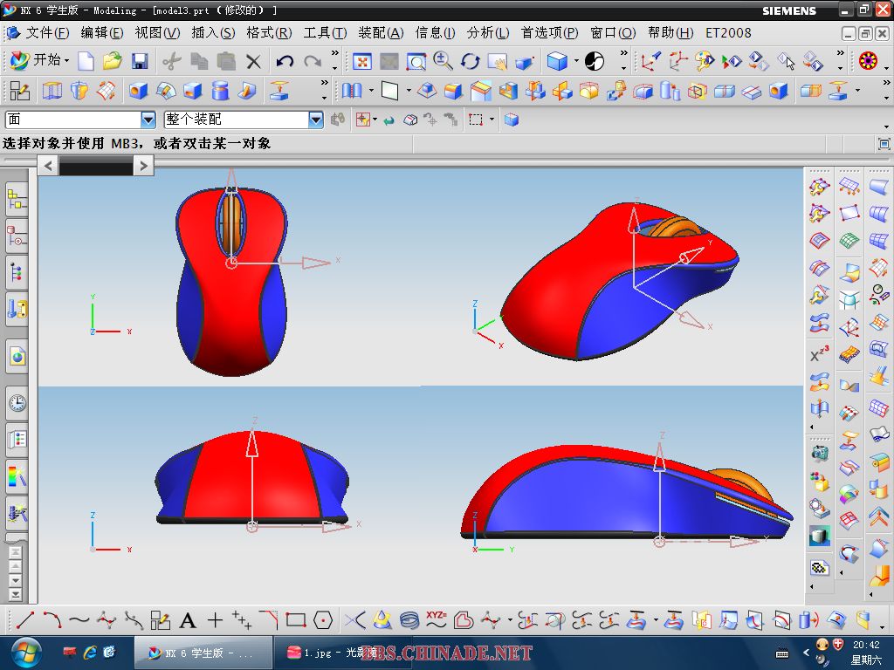Click the Rotate view icon
The width and height of the screenshot is (894, 670).
pos(471,61)
